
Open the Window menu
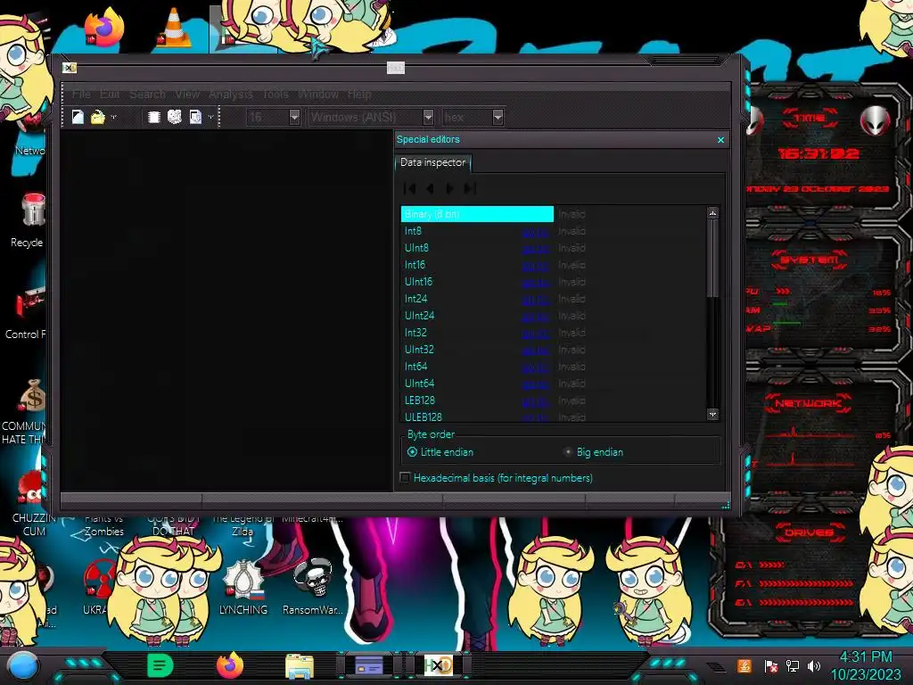click(318, 94)
